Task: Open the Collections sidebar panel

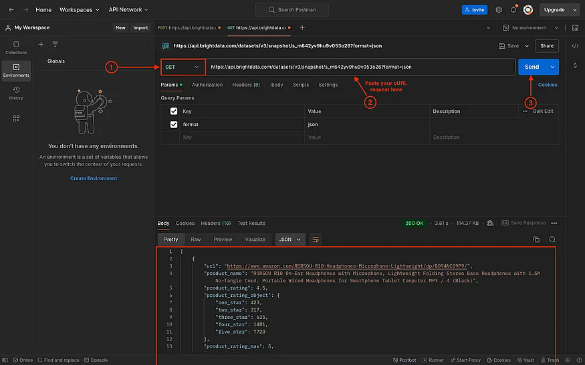Action: [16, 47]
